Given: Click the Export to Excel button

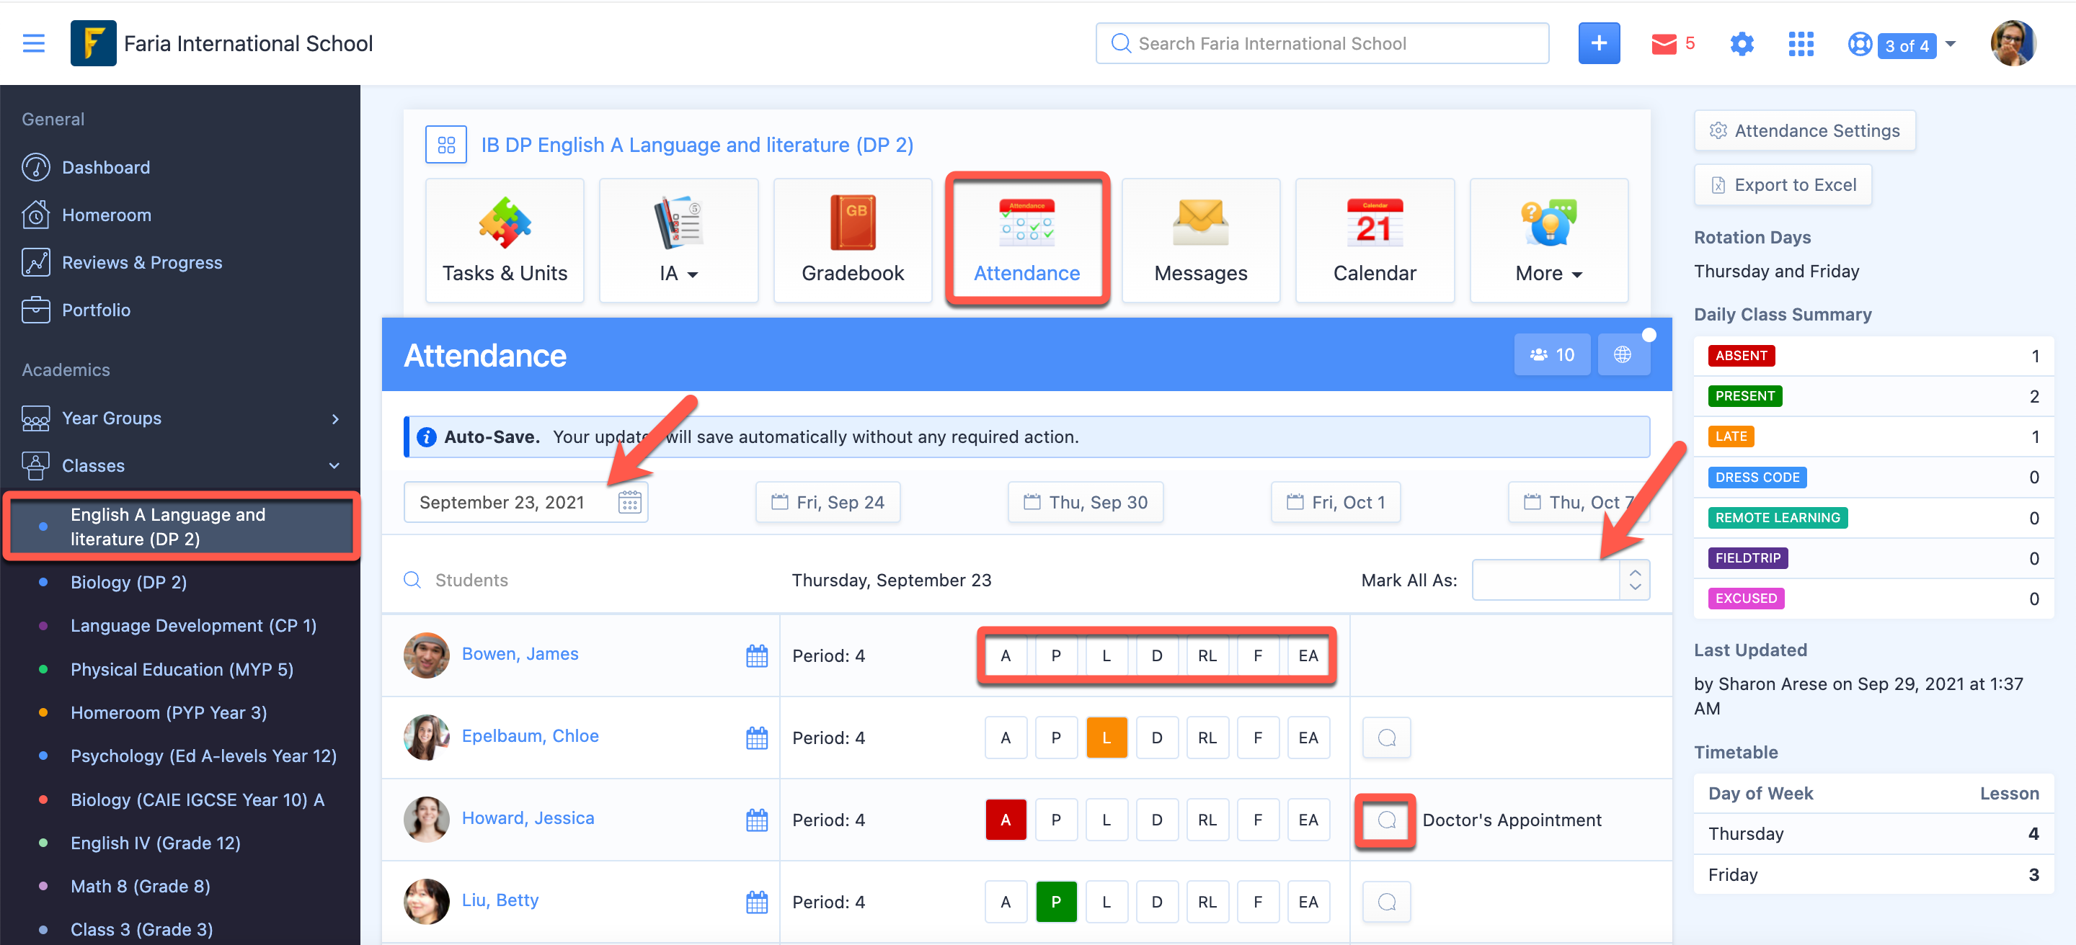Looking at the screenshot, I should [1782, 185].
